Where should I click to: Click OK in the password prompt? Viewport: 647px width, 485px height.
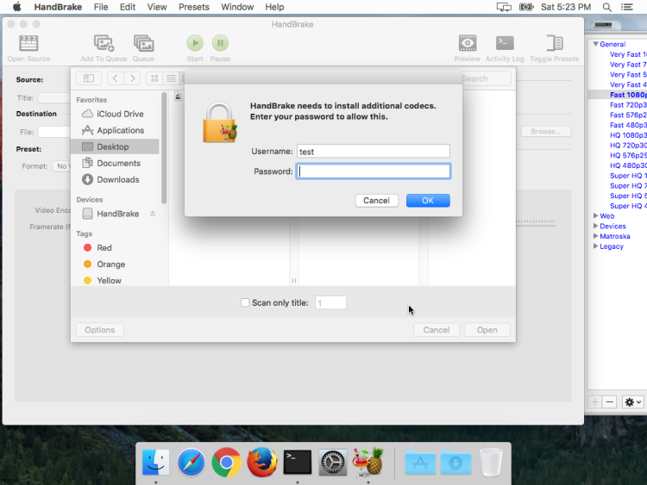(428, 201)
